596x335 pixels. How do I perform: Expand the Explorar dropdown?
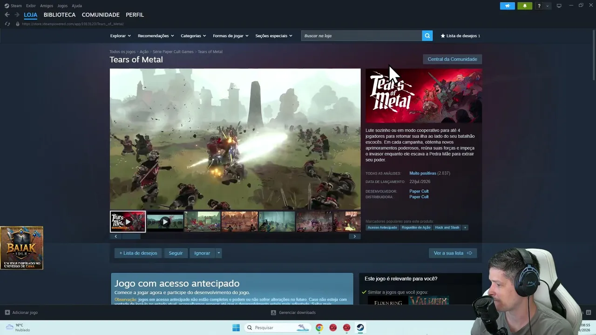(121, 36)
